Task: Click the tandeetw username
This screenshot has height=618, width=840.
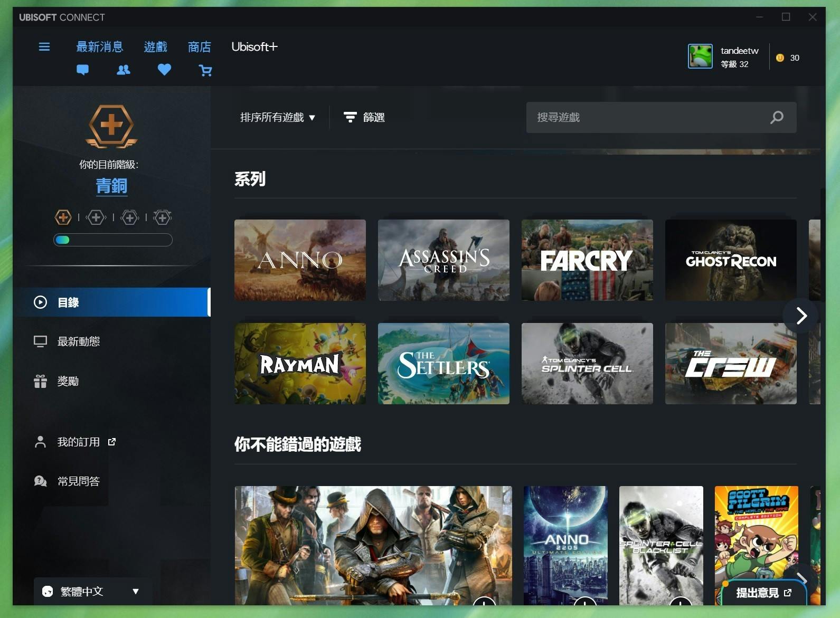Action: [x=740, y=51]
